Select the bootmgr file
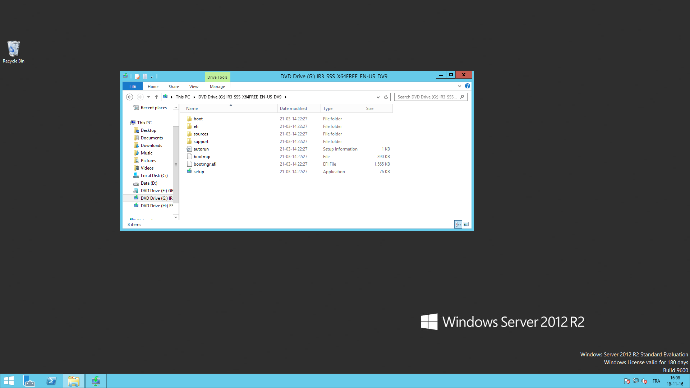The image size is (690, 388). point(202,157)
